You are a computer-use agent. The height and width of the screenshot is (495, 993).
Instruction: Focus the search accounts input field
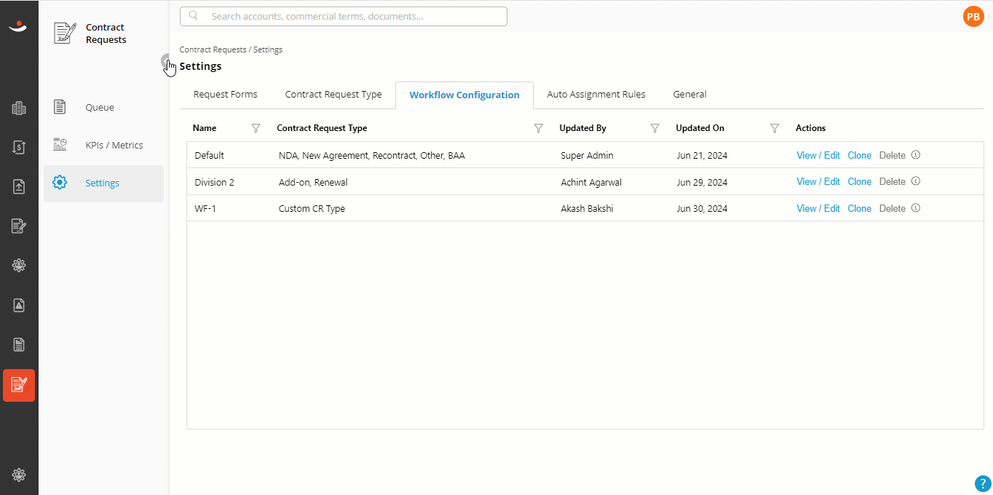point(344,16)
